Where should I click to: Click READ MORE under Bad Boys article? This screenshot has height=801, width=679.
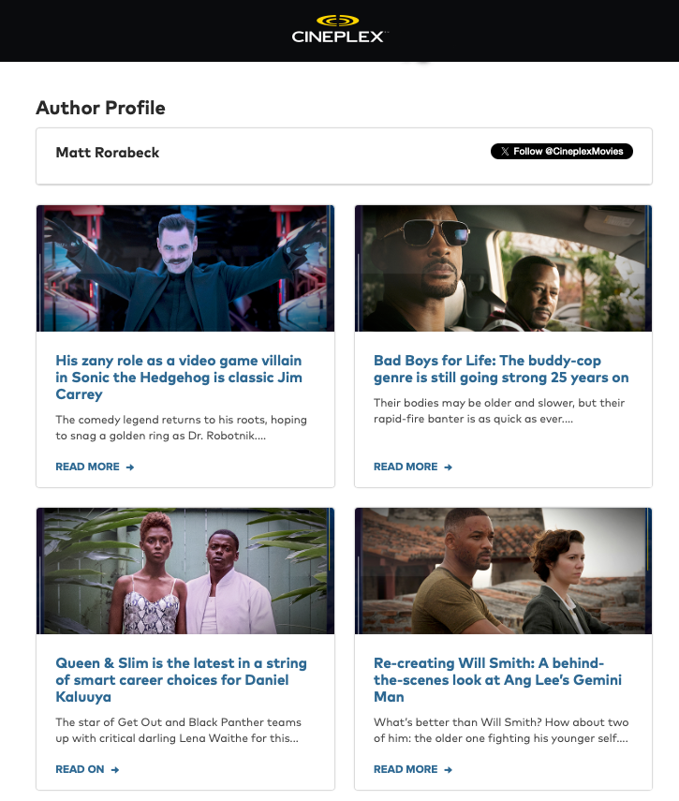click(412, 467)
